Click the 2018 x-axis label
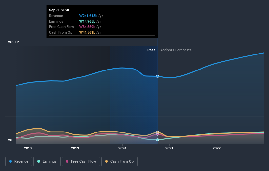Viewport: 269px width, 171px height. point(28,148)
